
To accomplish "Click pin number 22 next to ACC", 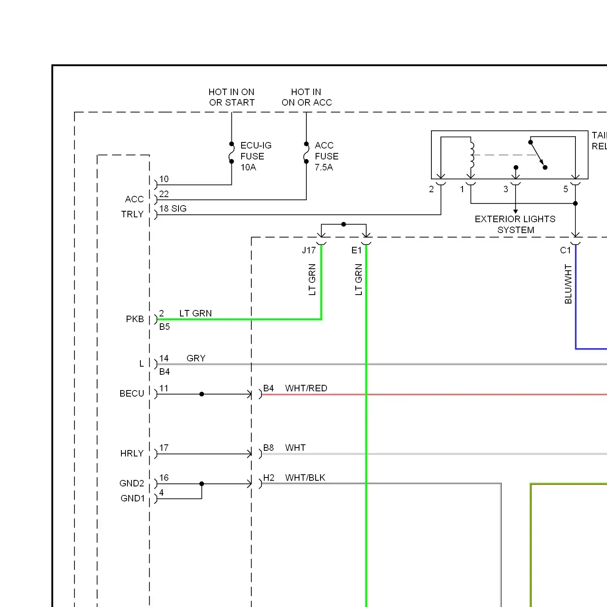I will 164,194.
